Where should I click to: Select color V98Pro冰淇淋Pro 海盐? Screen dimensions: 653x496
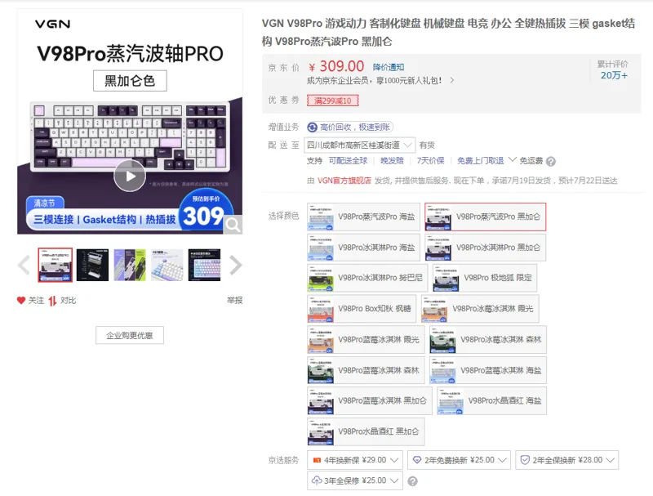pyautogui.click(x=363, y=248)
